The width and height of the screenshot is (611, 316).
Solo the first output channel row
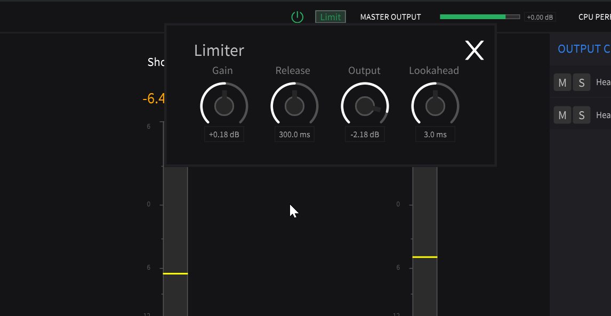(x=581, y=82)
